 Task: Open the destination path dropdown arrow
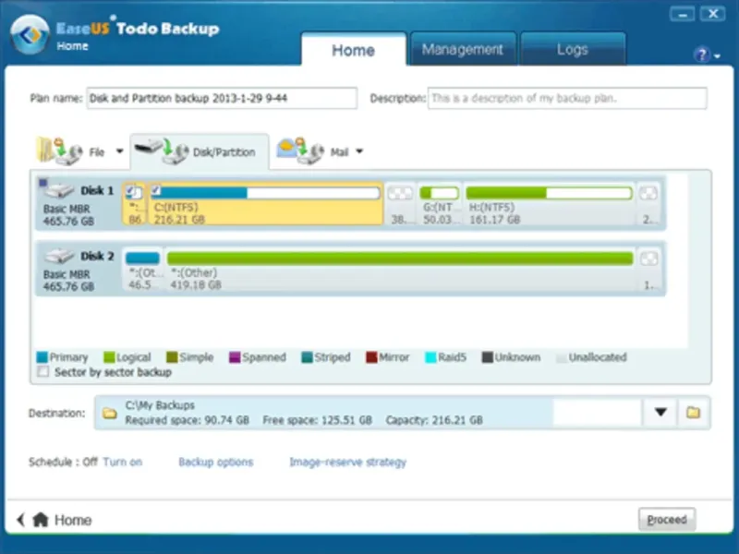tap(660, 412)
